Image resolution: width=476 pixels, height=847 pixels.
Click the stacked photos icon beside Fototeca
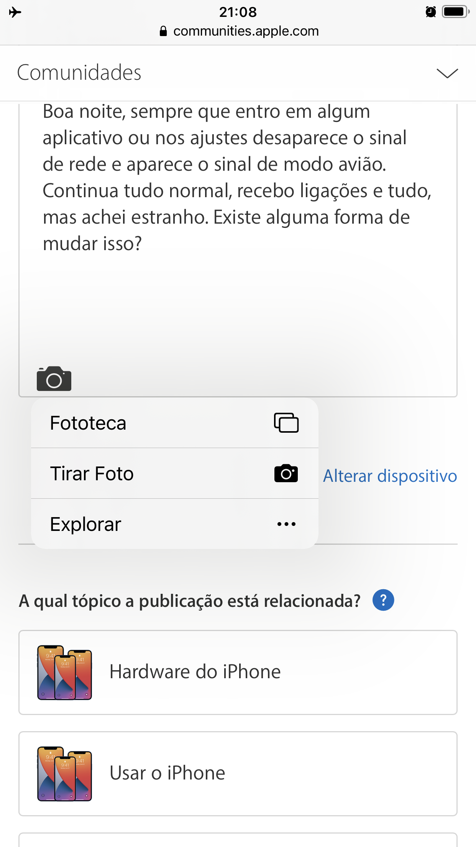coord(286,423)
